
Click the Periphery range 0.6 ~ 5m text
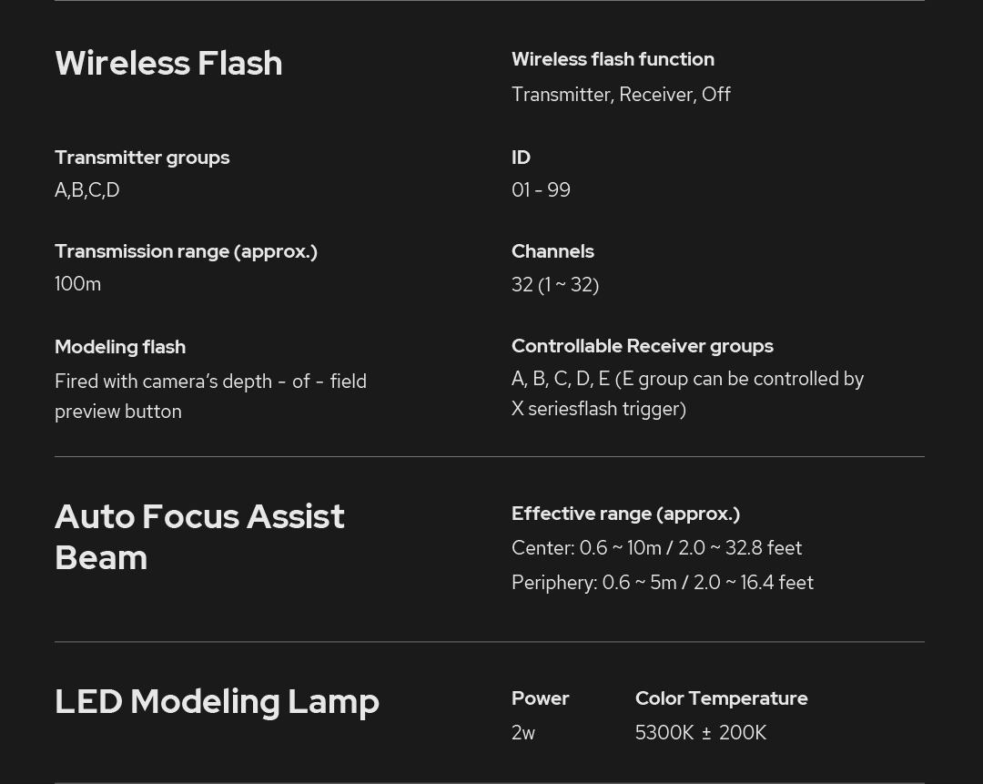662,583
